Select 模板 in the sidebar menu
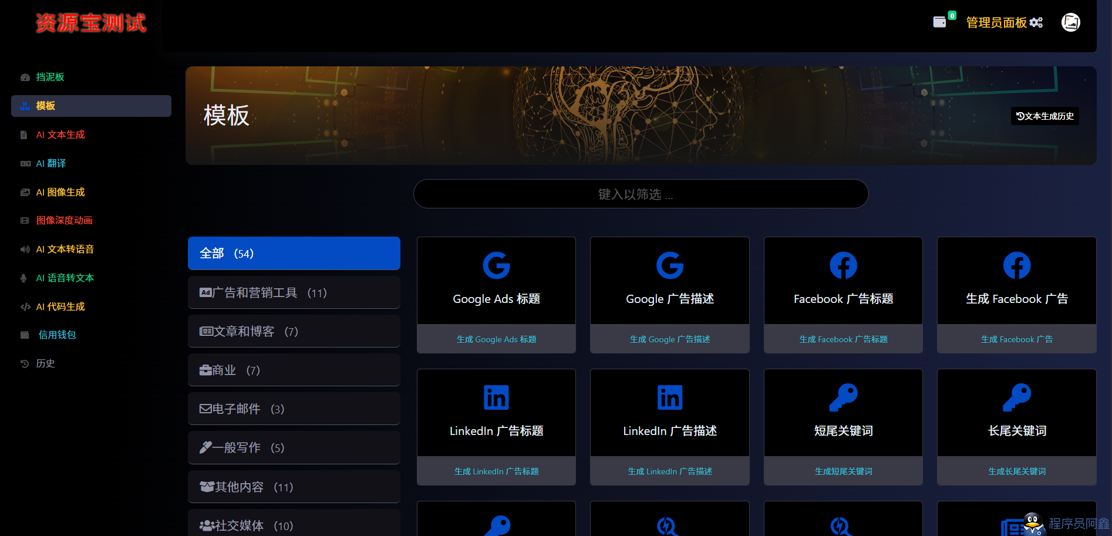The image size is (1112, 536). click(92, 106)
